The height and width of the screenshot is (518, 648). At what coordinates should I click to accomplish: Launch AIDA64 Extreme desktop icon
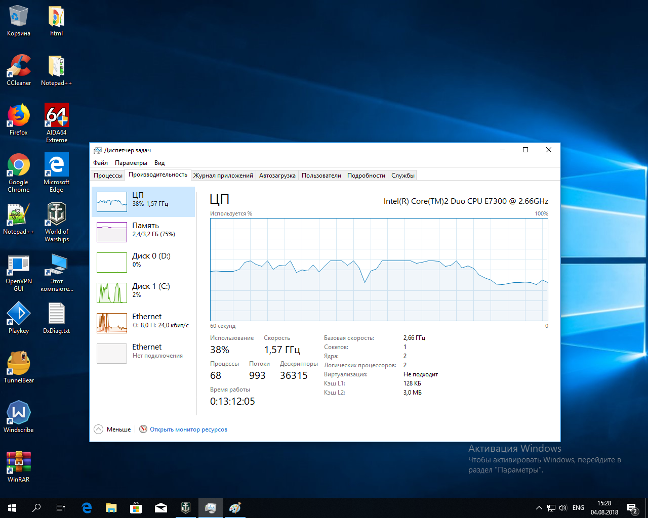57,123
